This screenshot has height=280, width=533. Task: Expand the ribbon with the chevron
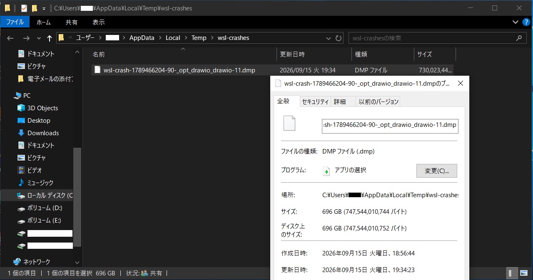(x=516, y=22)
